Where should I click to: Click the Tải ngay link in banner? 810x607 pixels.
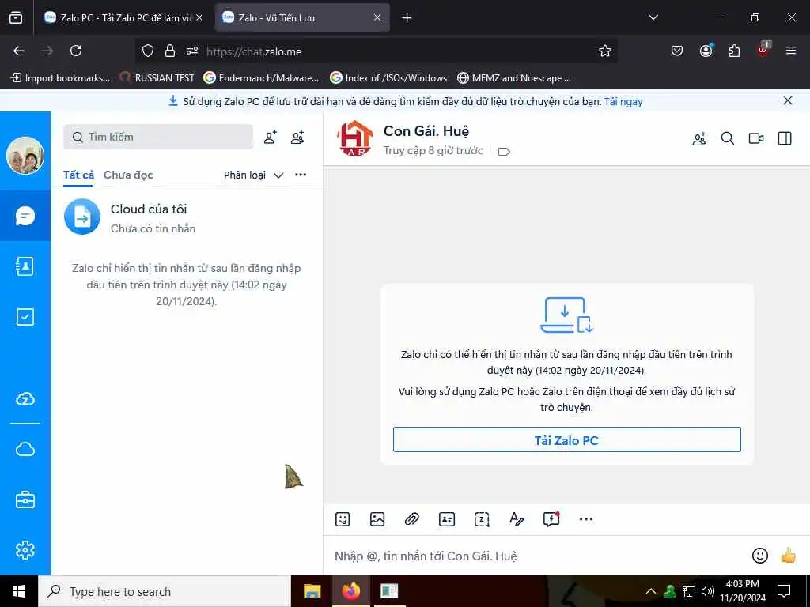pos(623,102)
